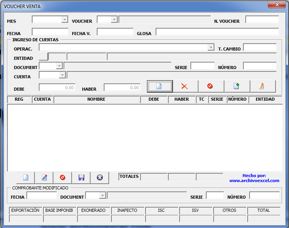
Task: Click the EXONERADO header
Action: tap(94, 211)
